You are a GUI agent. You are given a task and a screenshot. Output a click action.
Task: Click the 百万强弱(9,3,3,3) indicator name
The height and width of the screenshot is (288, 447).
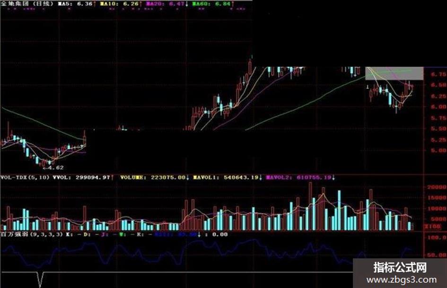(x=32, y=235)
